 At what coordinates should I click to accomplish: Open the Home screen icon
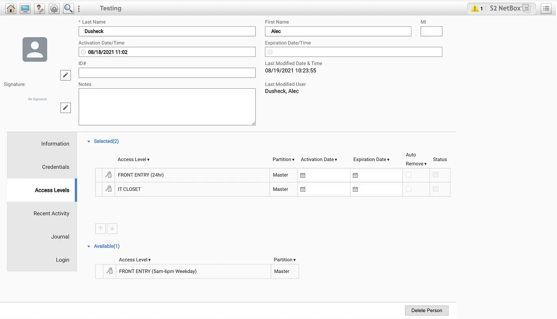tap(10, 8)
